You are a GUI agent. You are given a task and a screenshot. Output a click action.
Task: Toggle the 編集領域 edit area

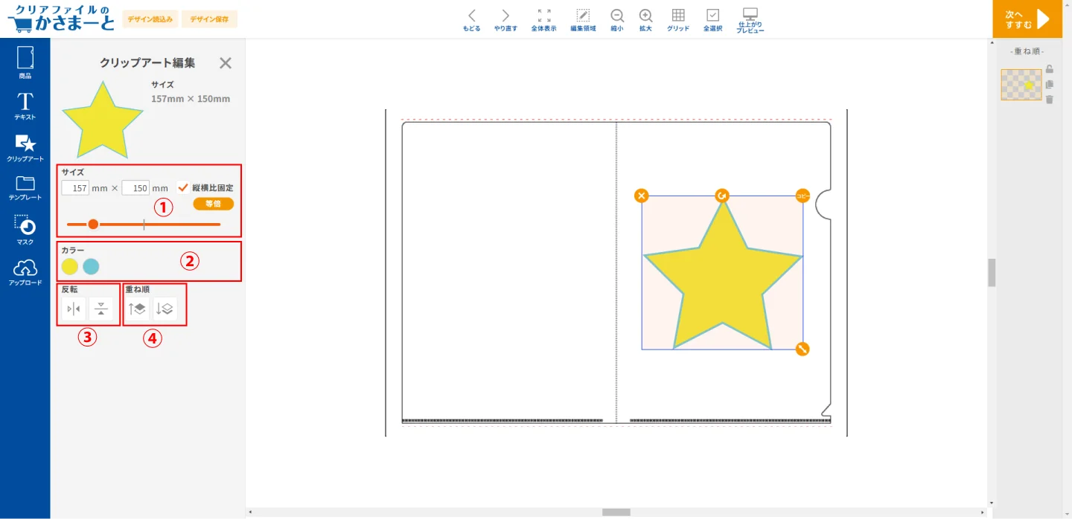tap(583, 20)
